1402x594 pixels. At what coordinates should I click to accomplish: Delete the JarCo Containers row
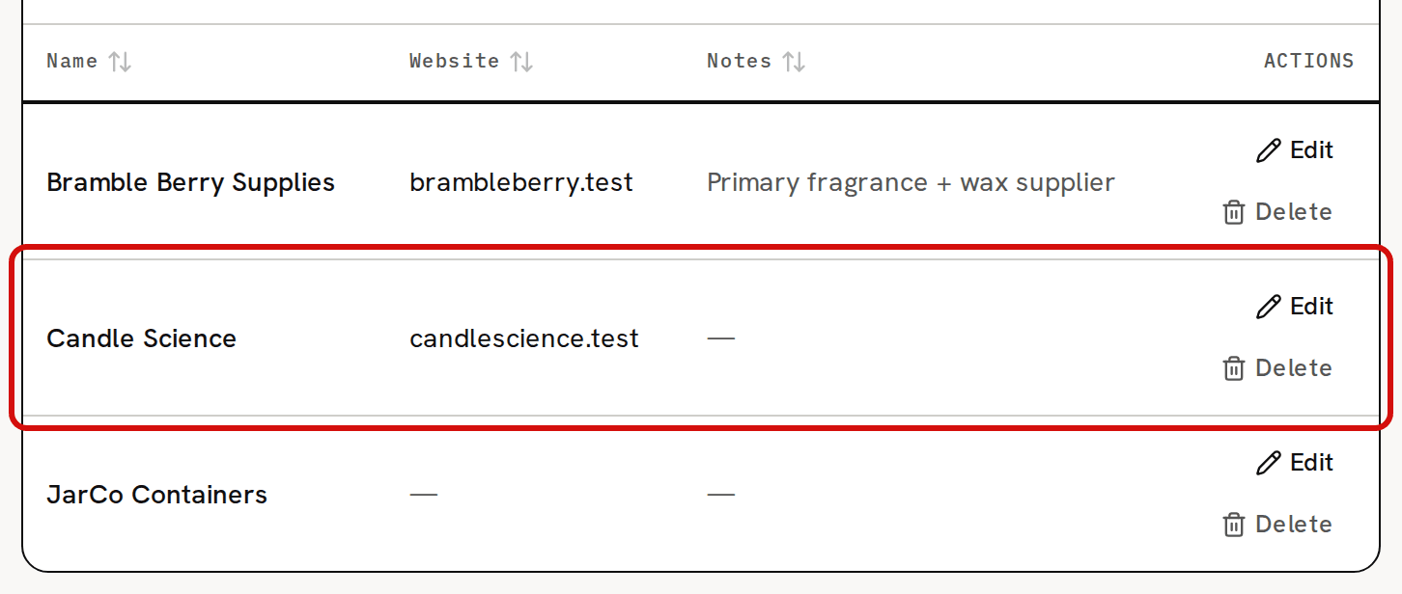coord(1277,525)
